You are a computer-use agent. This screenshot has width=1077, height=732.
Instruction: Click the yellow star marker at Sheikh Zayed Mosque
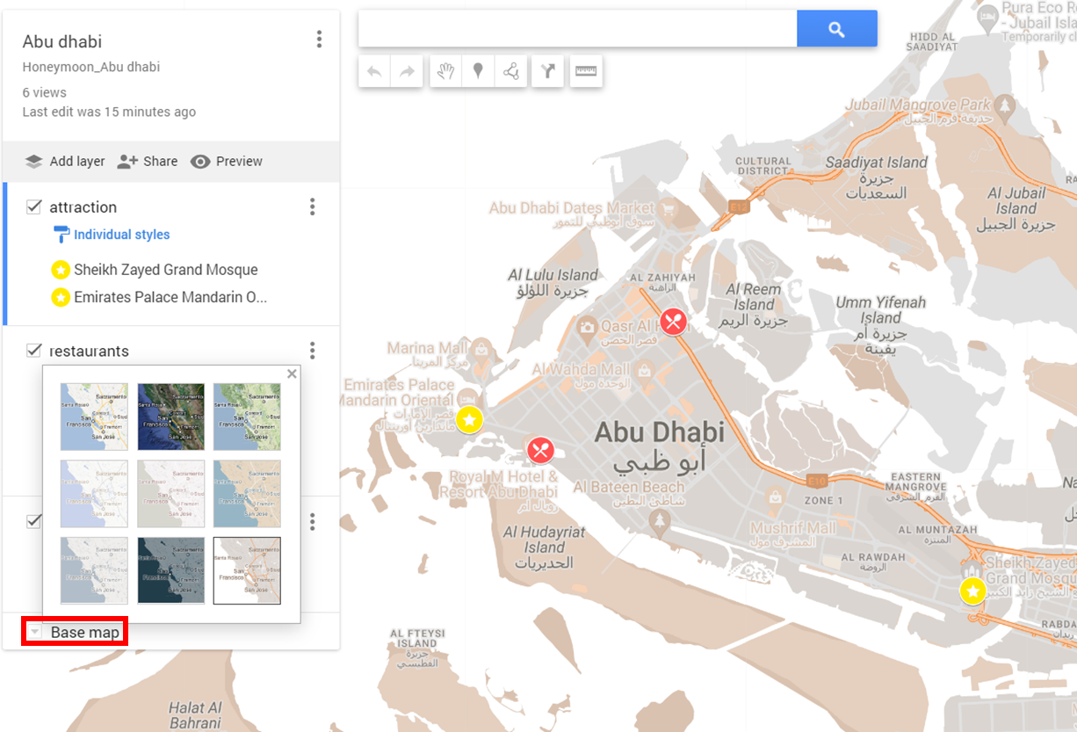972,591
